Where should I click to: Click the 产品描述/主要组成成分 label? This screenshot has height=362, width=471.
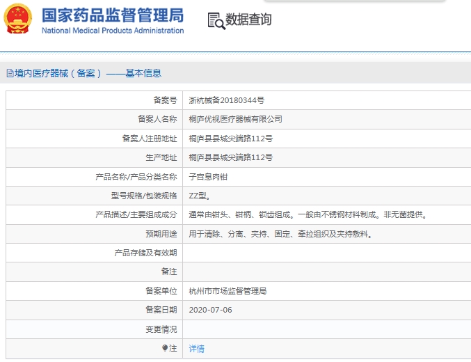tap(136, 214)
